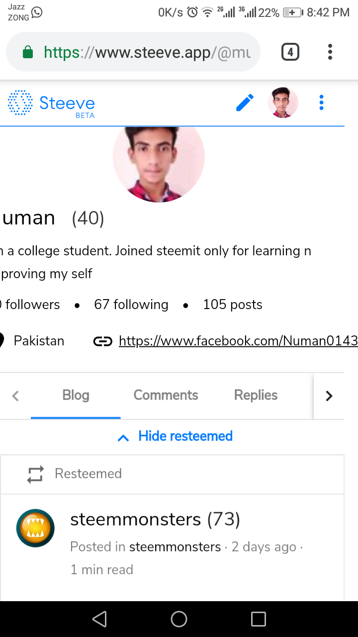Tap the Android back navigation button
Image resolution: width=358 pixels, height=637 pixels.
click(x=99, y=619)
